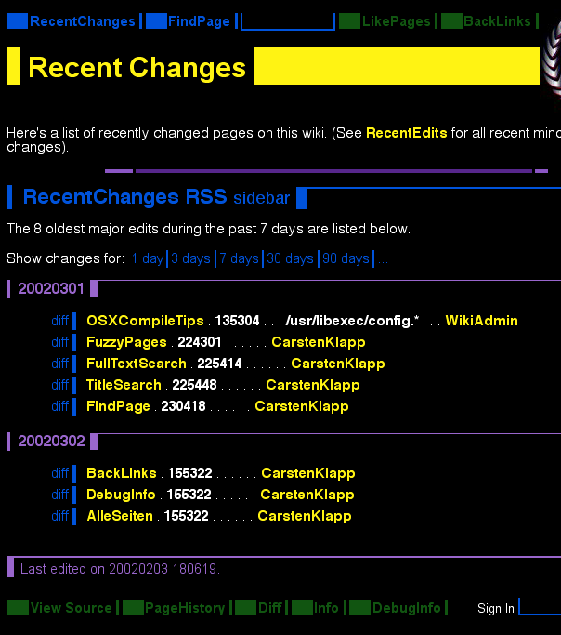Open the BackLinks toolbar link
The width and height of the screenshot is (561, 635).
[x=497, y=21]
